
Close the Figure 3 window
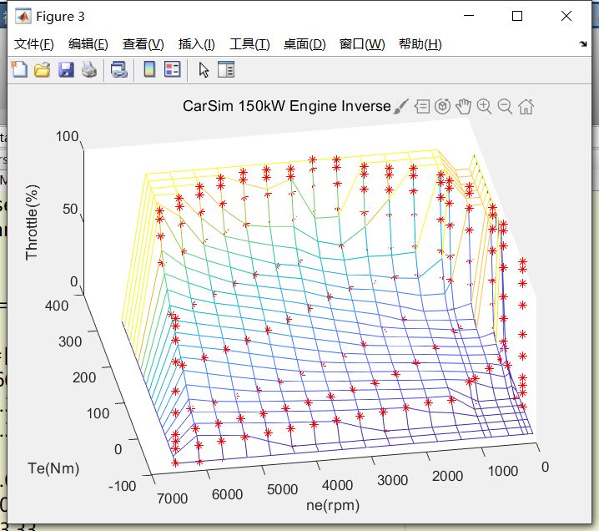(x=566, y=16)
